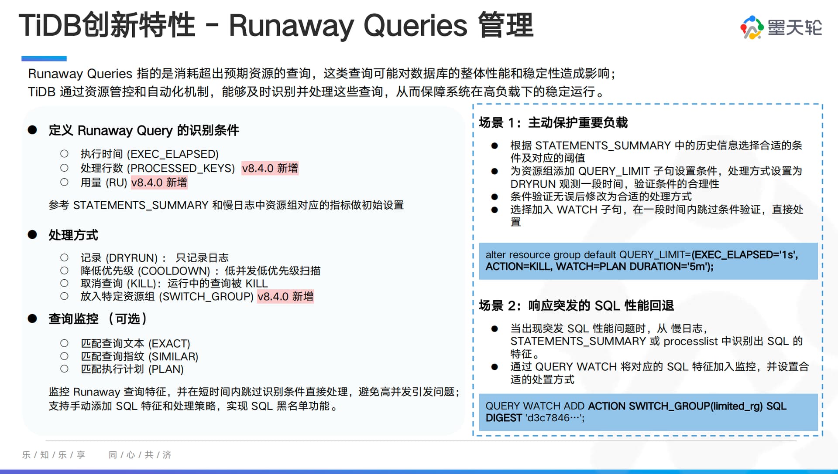Image resolution: width=838 pixels, height=474 pixels.
Task: Click 场景 1: 主动保护重要负载 heading
Action: 553,123
